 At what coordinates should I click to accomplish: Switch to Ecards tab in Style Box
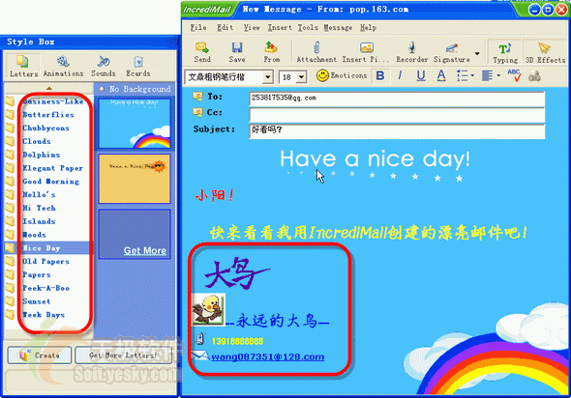click(x=138, y=66)
